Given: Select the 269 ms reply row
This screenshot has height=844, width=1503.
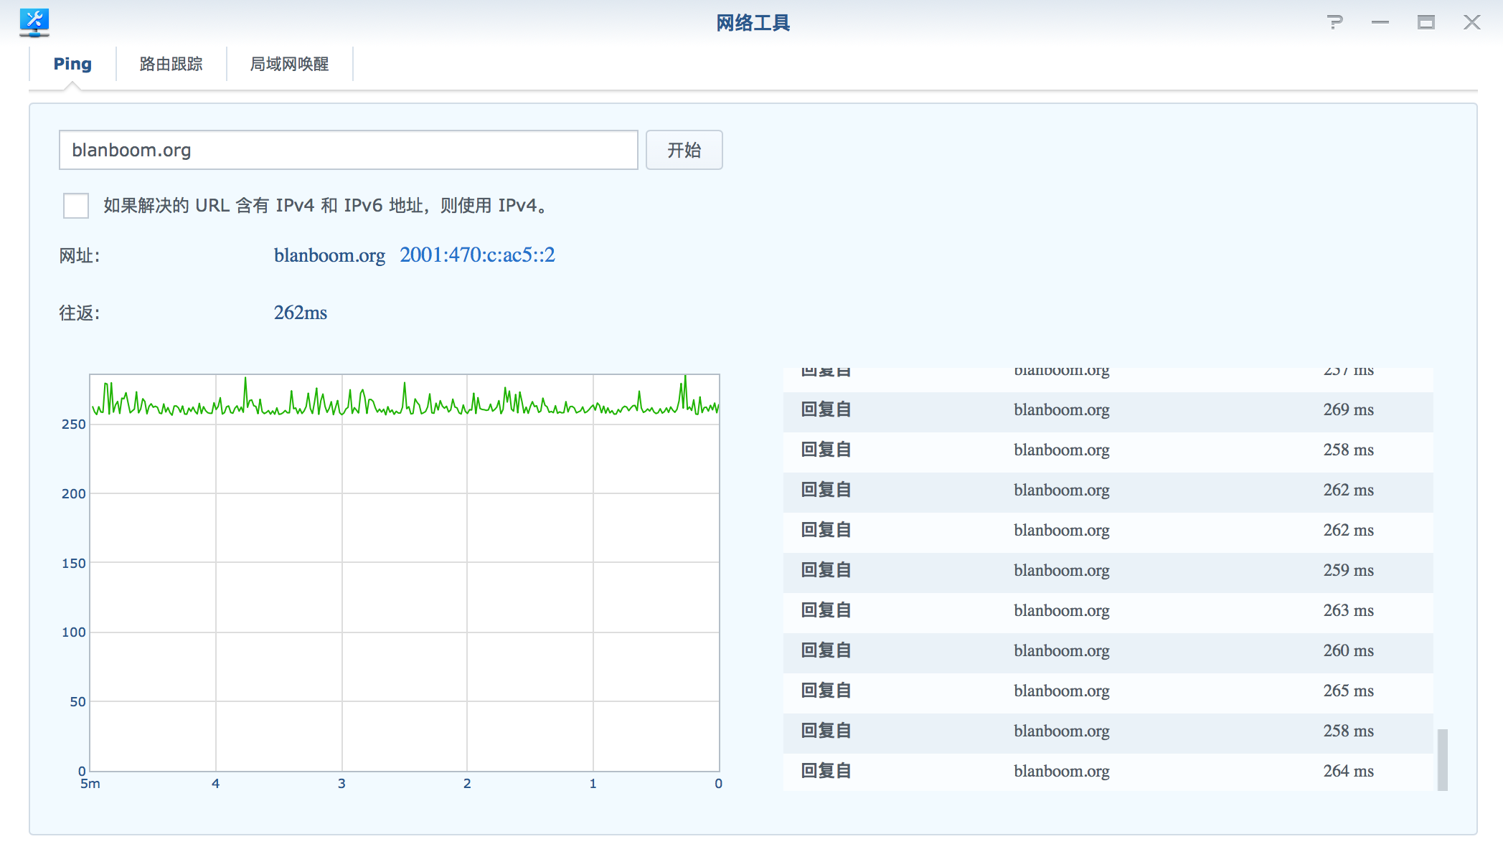Looking at the screenshot, I should point(1108,410).
